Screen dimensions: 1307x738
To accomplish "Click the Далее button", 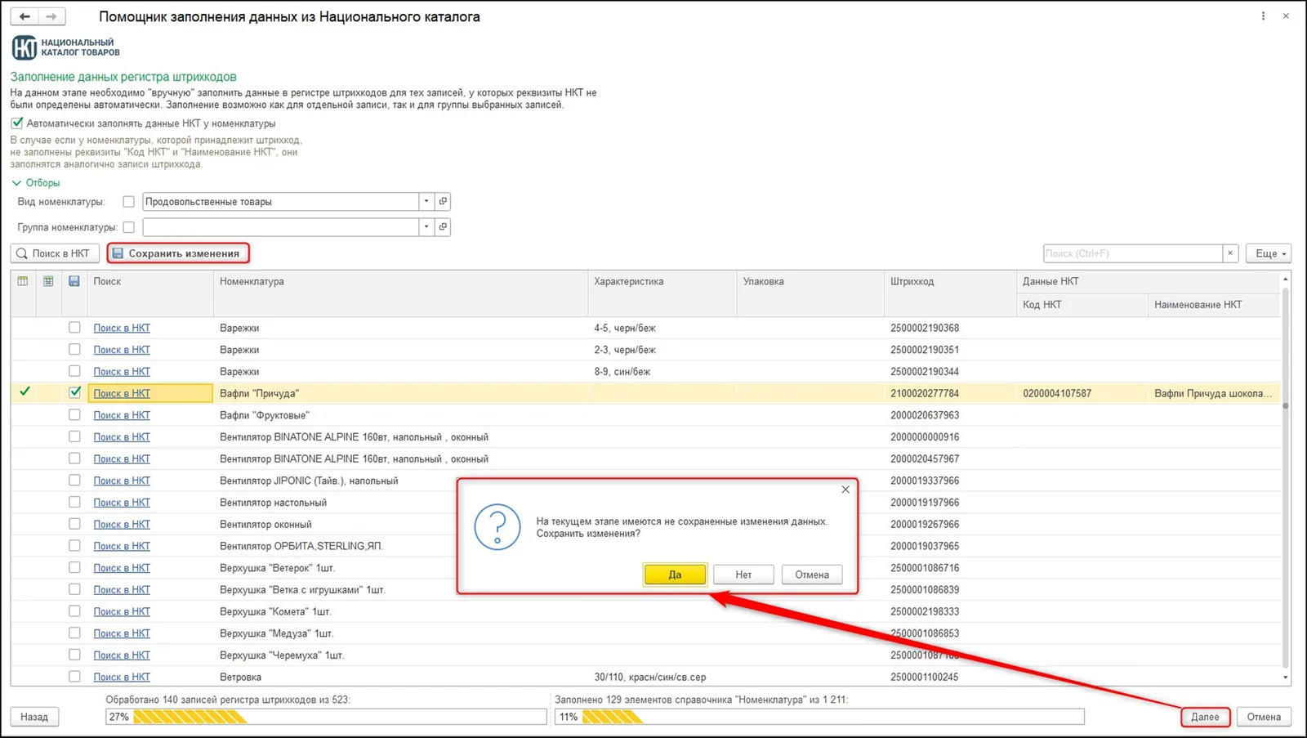I will tap(1205, 717).
